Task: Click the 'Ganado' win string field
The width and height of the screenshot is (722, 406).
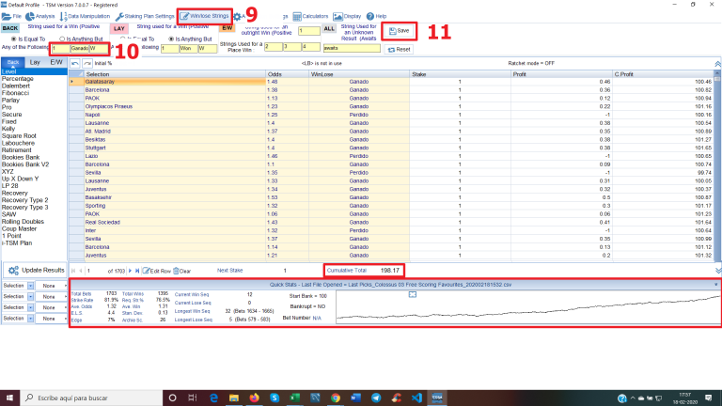Action: click(79, 48)
